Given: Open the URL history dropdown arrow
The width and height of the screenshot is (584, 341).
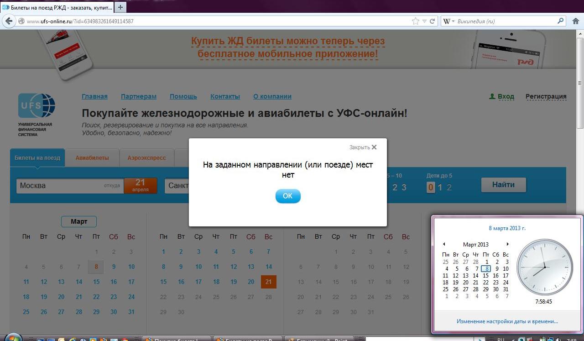Looking at the screenshot, I should (424, 21).
